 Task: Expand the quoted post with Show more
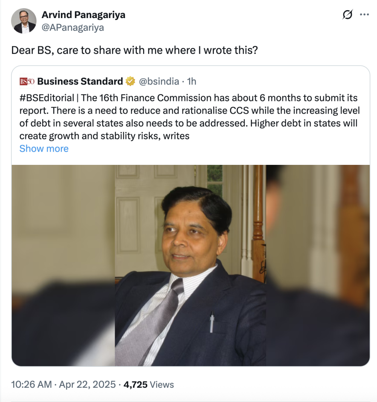click(x=44, y=149)
